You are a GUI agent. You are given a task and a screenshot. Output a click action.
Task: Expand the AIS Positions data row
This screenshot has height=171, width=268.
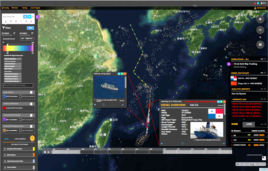tap(19, 155)
